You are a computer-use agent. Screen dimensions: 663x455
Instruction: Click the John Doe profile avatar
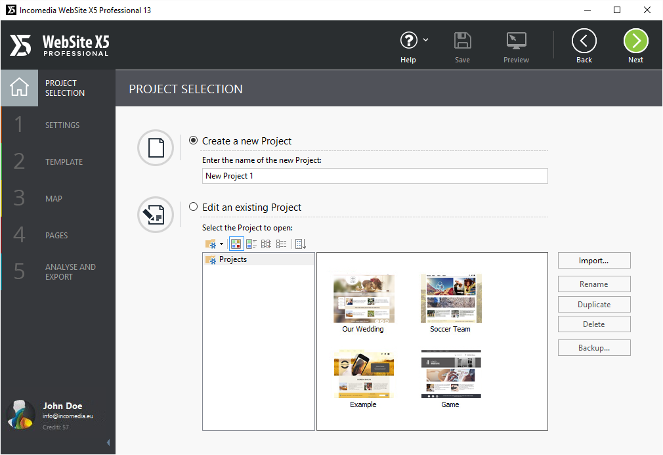(21, 415)
